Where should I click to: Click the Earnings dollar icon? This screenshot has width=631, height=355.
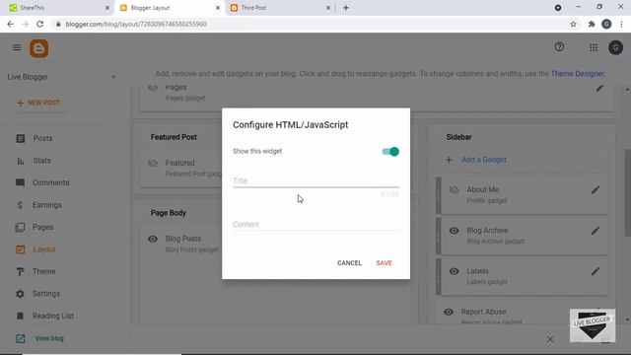[x=20, y=205]
